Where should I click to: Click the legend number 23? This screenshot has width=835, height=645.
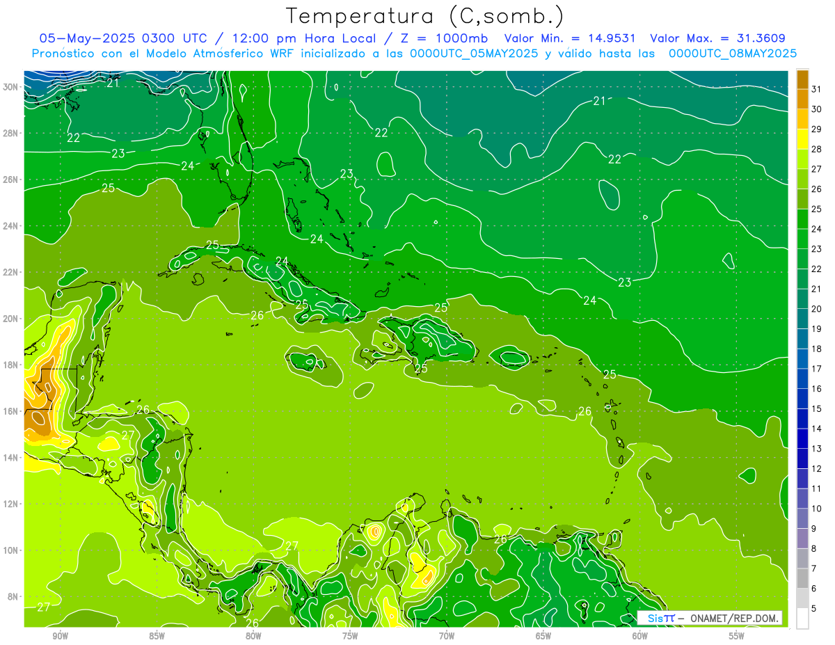816,248
